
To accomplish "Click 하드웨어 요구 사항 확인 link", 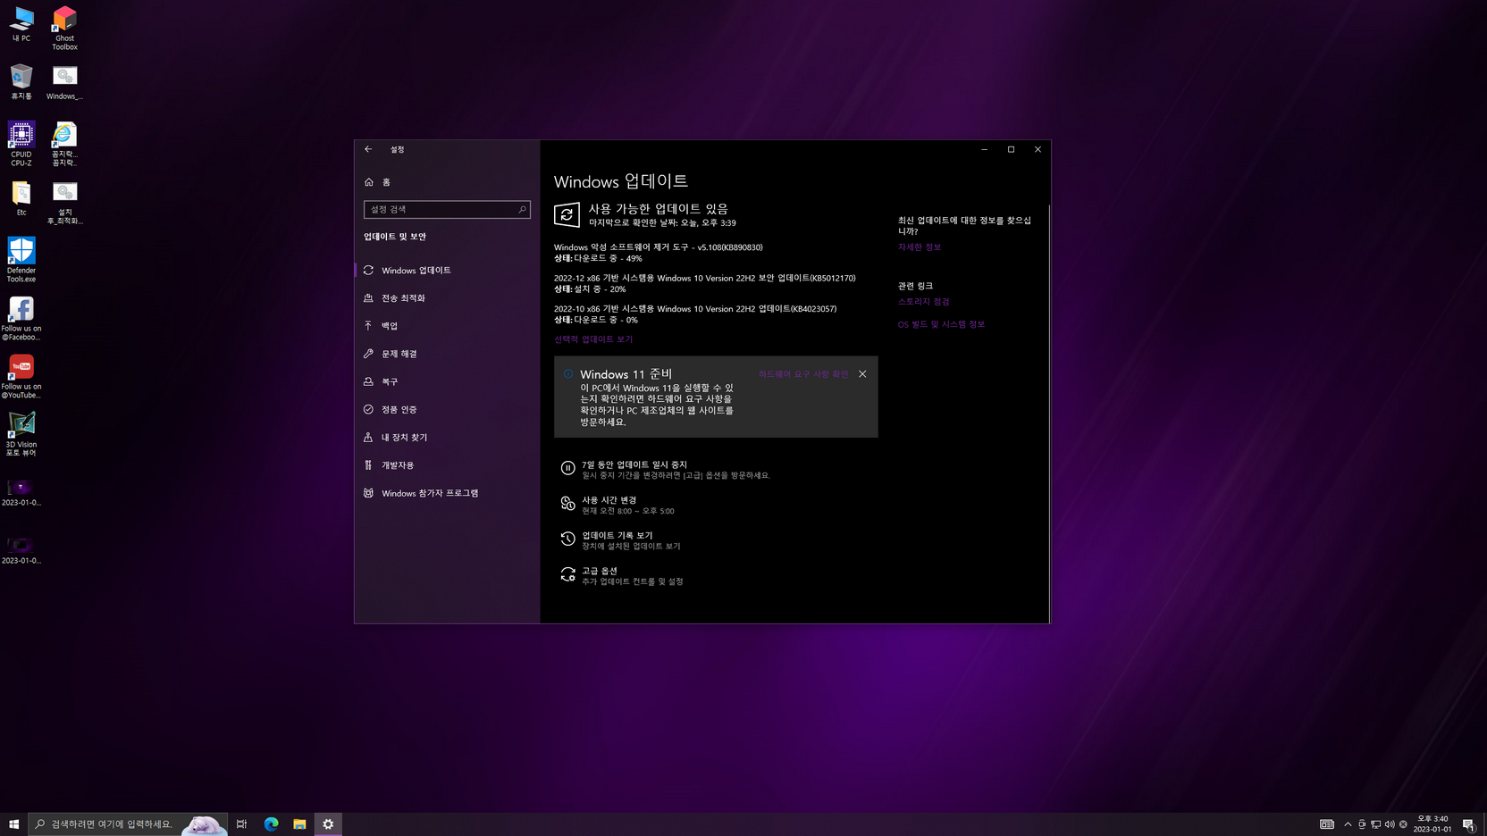I will pyautogui.click(x=803, y=374).
